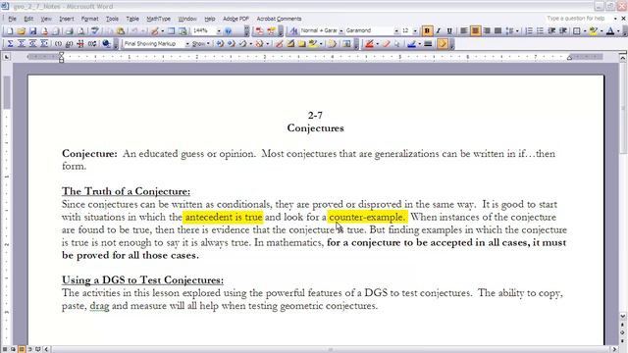Open the font color dropdown arrow
The image size is (628, 353).
pos(618,30)
